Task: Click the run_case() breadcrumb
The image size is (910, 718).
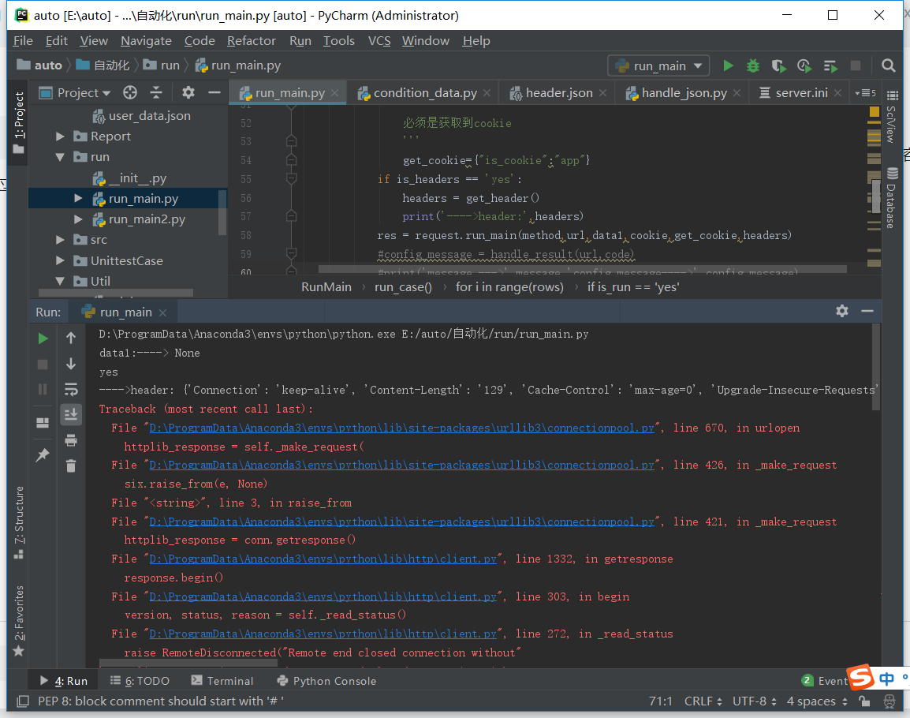Action: 403,287
